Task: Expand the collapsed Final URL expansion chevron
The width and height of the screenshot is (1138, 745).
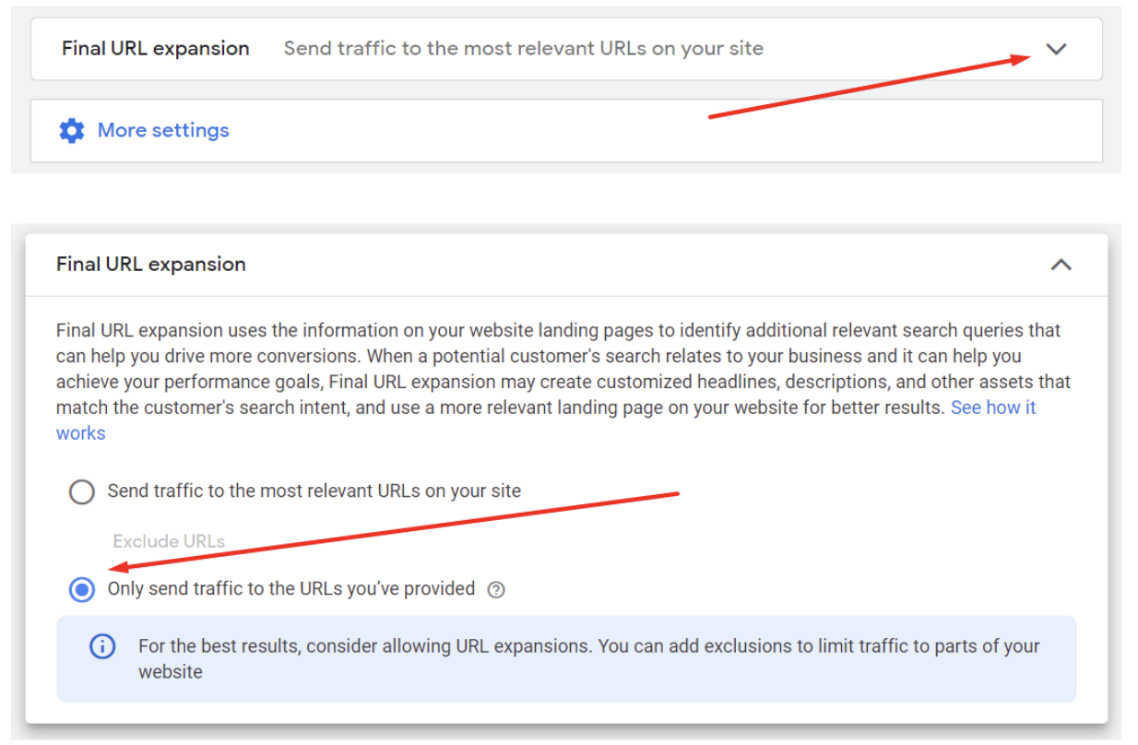Action: tap(1057, 49)
